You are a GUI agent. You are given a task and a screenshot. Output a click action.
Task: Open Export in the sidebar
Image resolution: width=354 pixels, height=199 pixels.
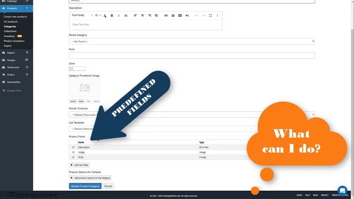click(7, 46)
